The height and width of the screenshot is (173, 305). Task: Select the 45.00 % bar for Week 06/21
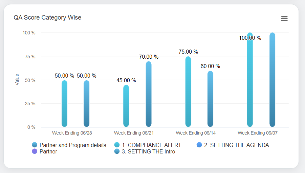pos(126,106)
